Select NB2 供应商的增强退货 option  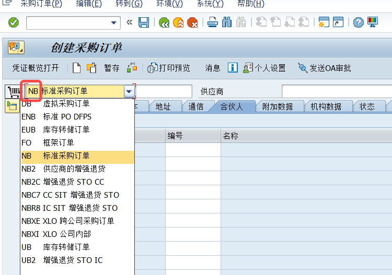(77, 169)
